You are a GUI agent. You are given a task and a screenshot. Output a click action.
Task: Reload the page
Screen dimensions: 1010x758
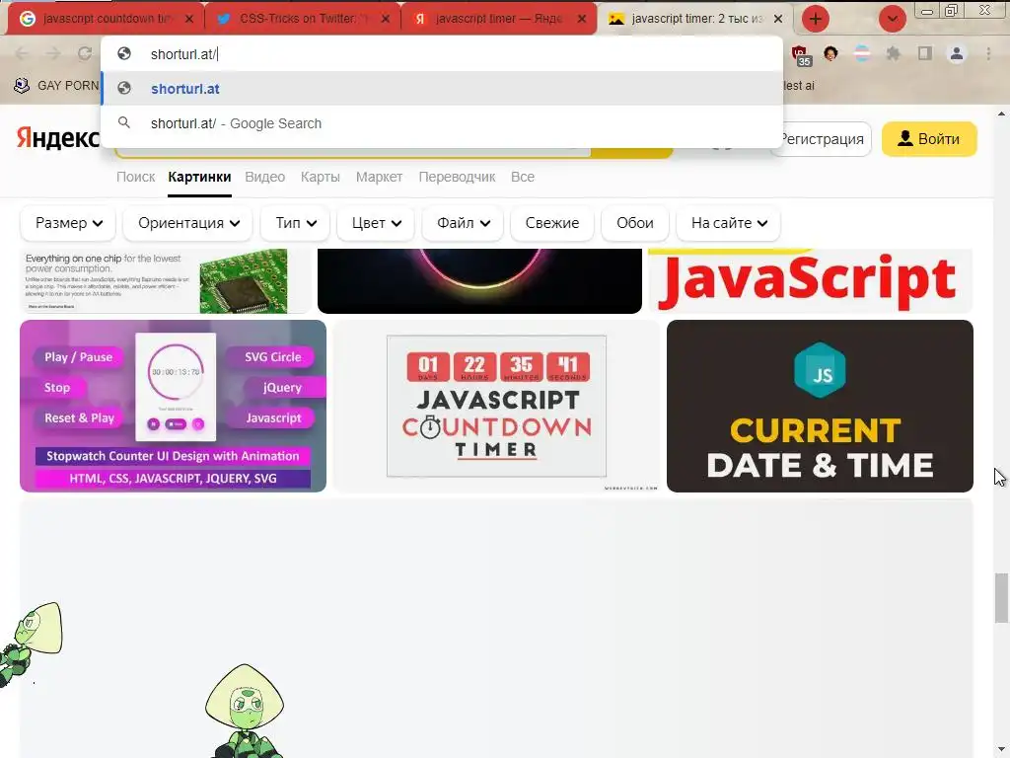pyautogui.click(x=85, y=53)
